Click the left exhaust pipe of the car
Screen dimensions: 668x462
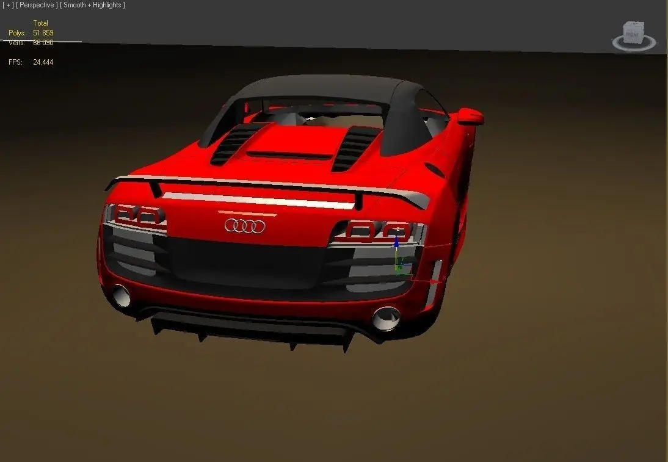tap(122, 296)
